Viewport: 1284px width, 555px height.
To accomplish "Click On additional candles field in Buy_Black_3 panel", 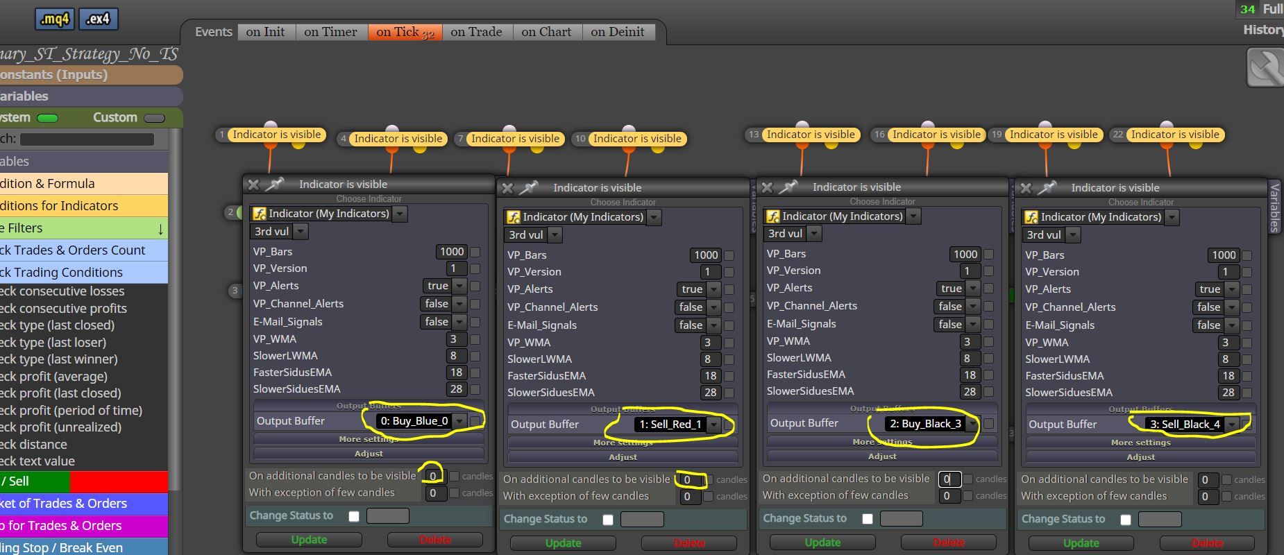I will [949, 479].
